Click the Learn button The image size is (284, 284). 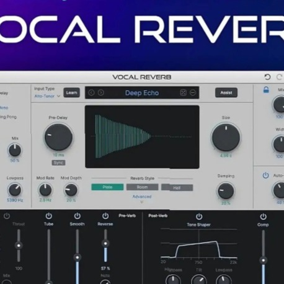pyautogui.click(x=71, y=93)
